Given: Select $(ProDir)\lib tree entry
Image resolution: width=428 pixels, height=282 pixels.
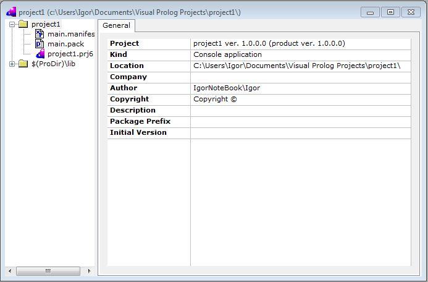Looking at the screenshot, I should point(54,64).
